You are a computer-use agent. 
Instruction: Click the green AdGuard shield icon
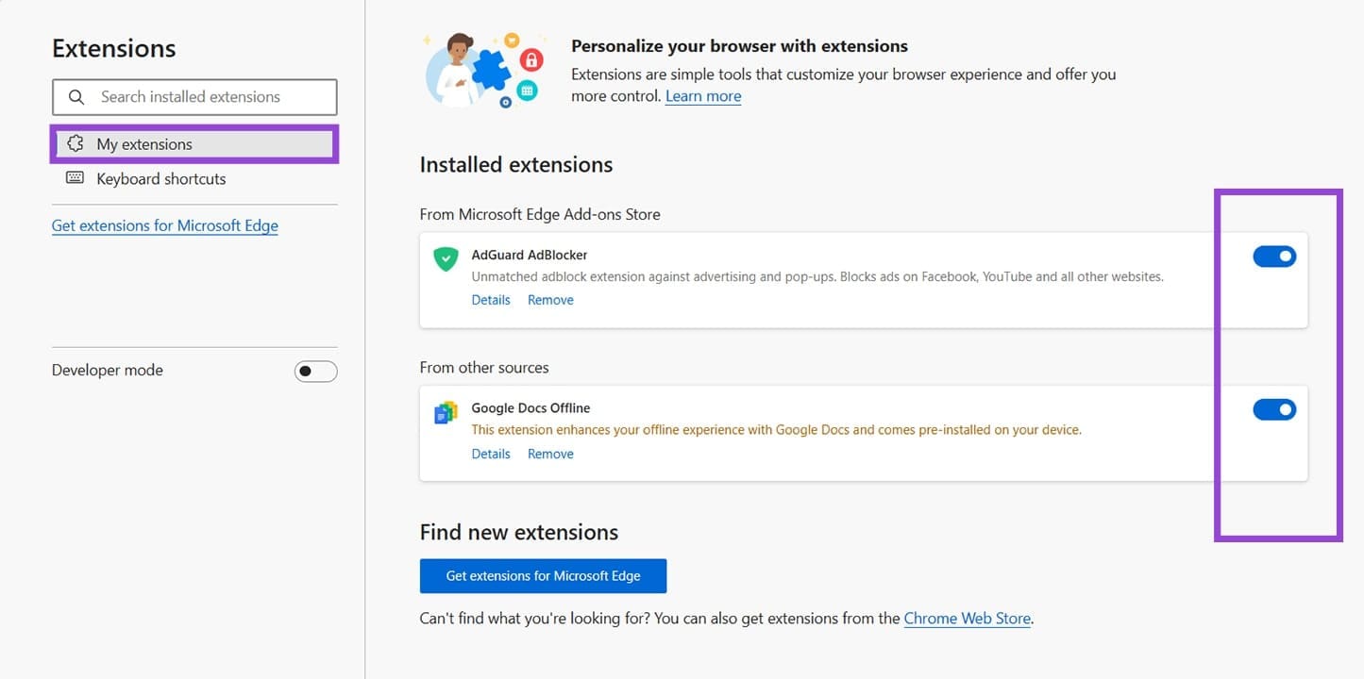(x=445, y=259)
